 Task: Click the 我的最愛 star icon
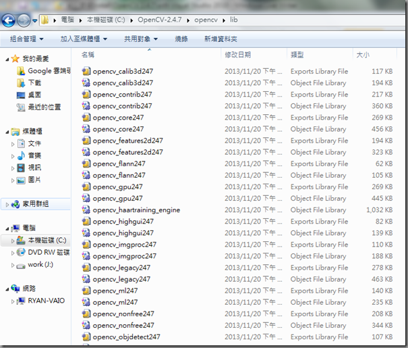pos(16,59)
